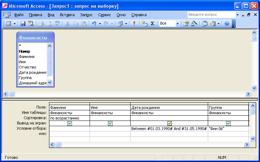Image resolution: width=260 pixels, height=162 pixels.
Task: Open the file search icon in toolbar
Action: (x=31, y=24)
